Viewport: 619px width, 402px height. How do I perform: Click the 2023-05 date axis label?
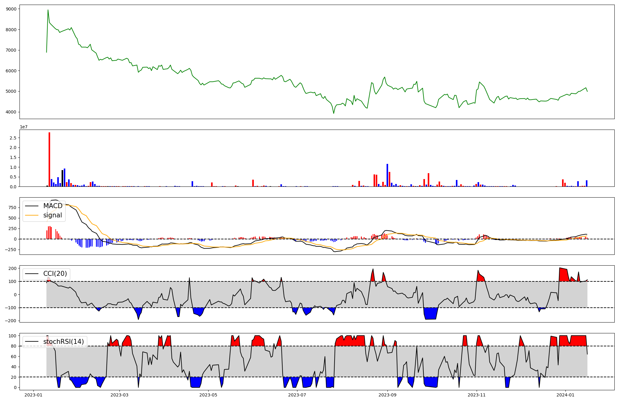(208, 395)
